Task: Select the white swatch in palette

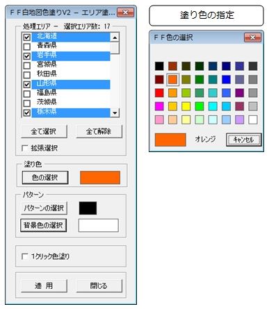Action: pyautogui.click(x=253, y=120)
